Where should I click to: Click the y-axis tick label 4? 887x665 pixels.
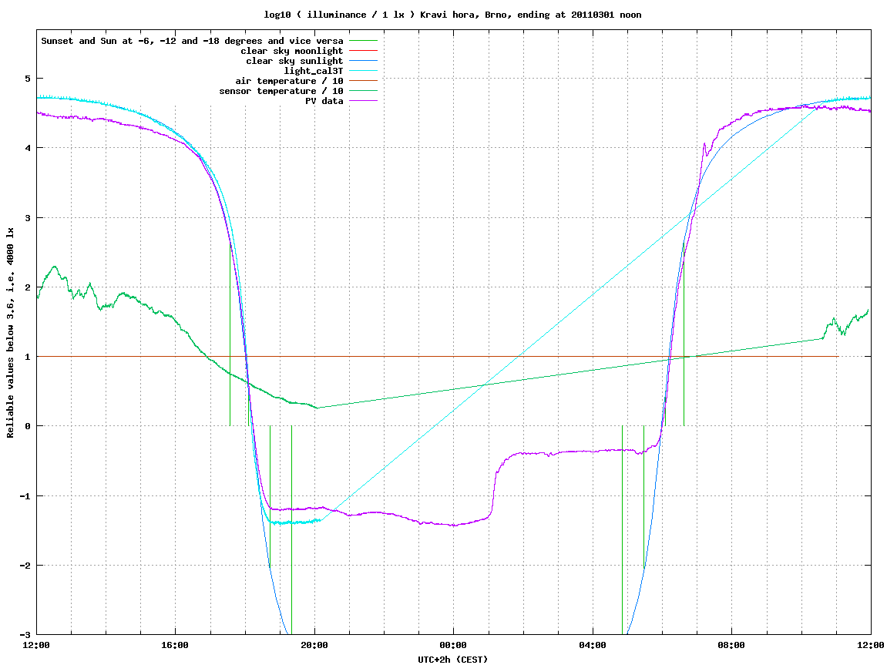pyautogui.click(x=27, y=148)
